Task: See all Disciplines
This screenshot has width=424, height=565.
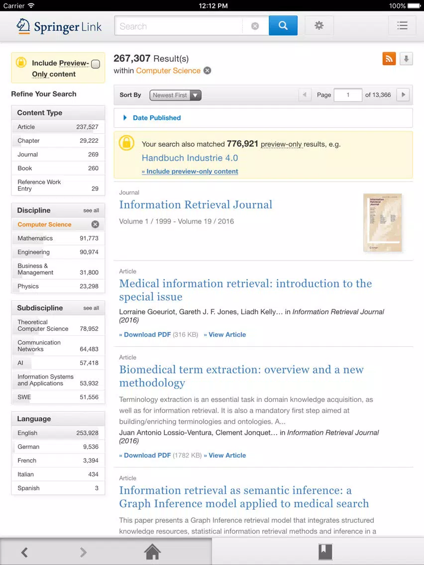Action: [x=91, y=210]
